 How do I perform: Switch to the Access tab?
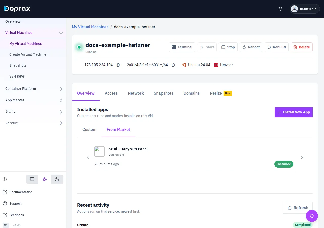(111, 93)
